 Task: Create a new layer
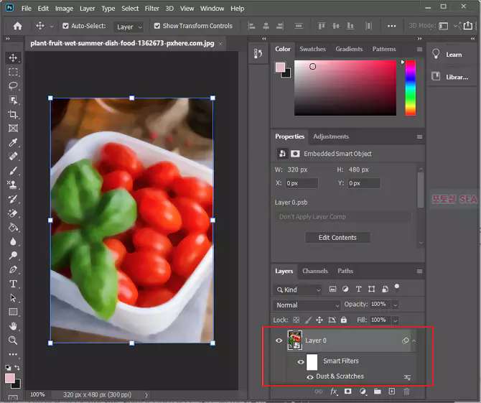[392, 392]
